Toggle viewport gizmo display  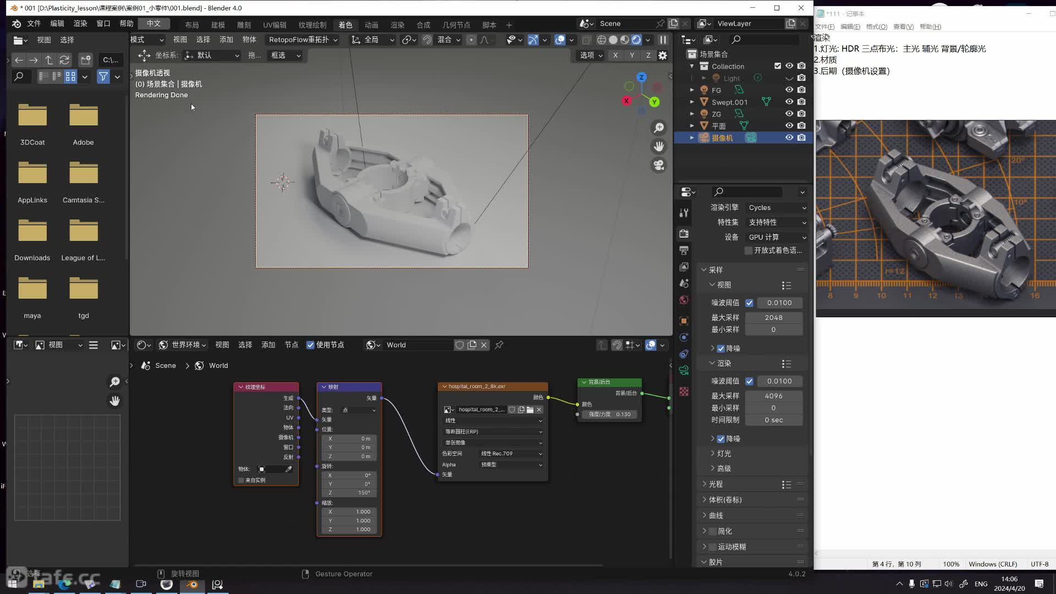533,40
